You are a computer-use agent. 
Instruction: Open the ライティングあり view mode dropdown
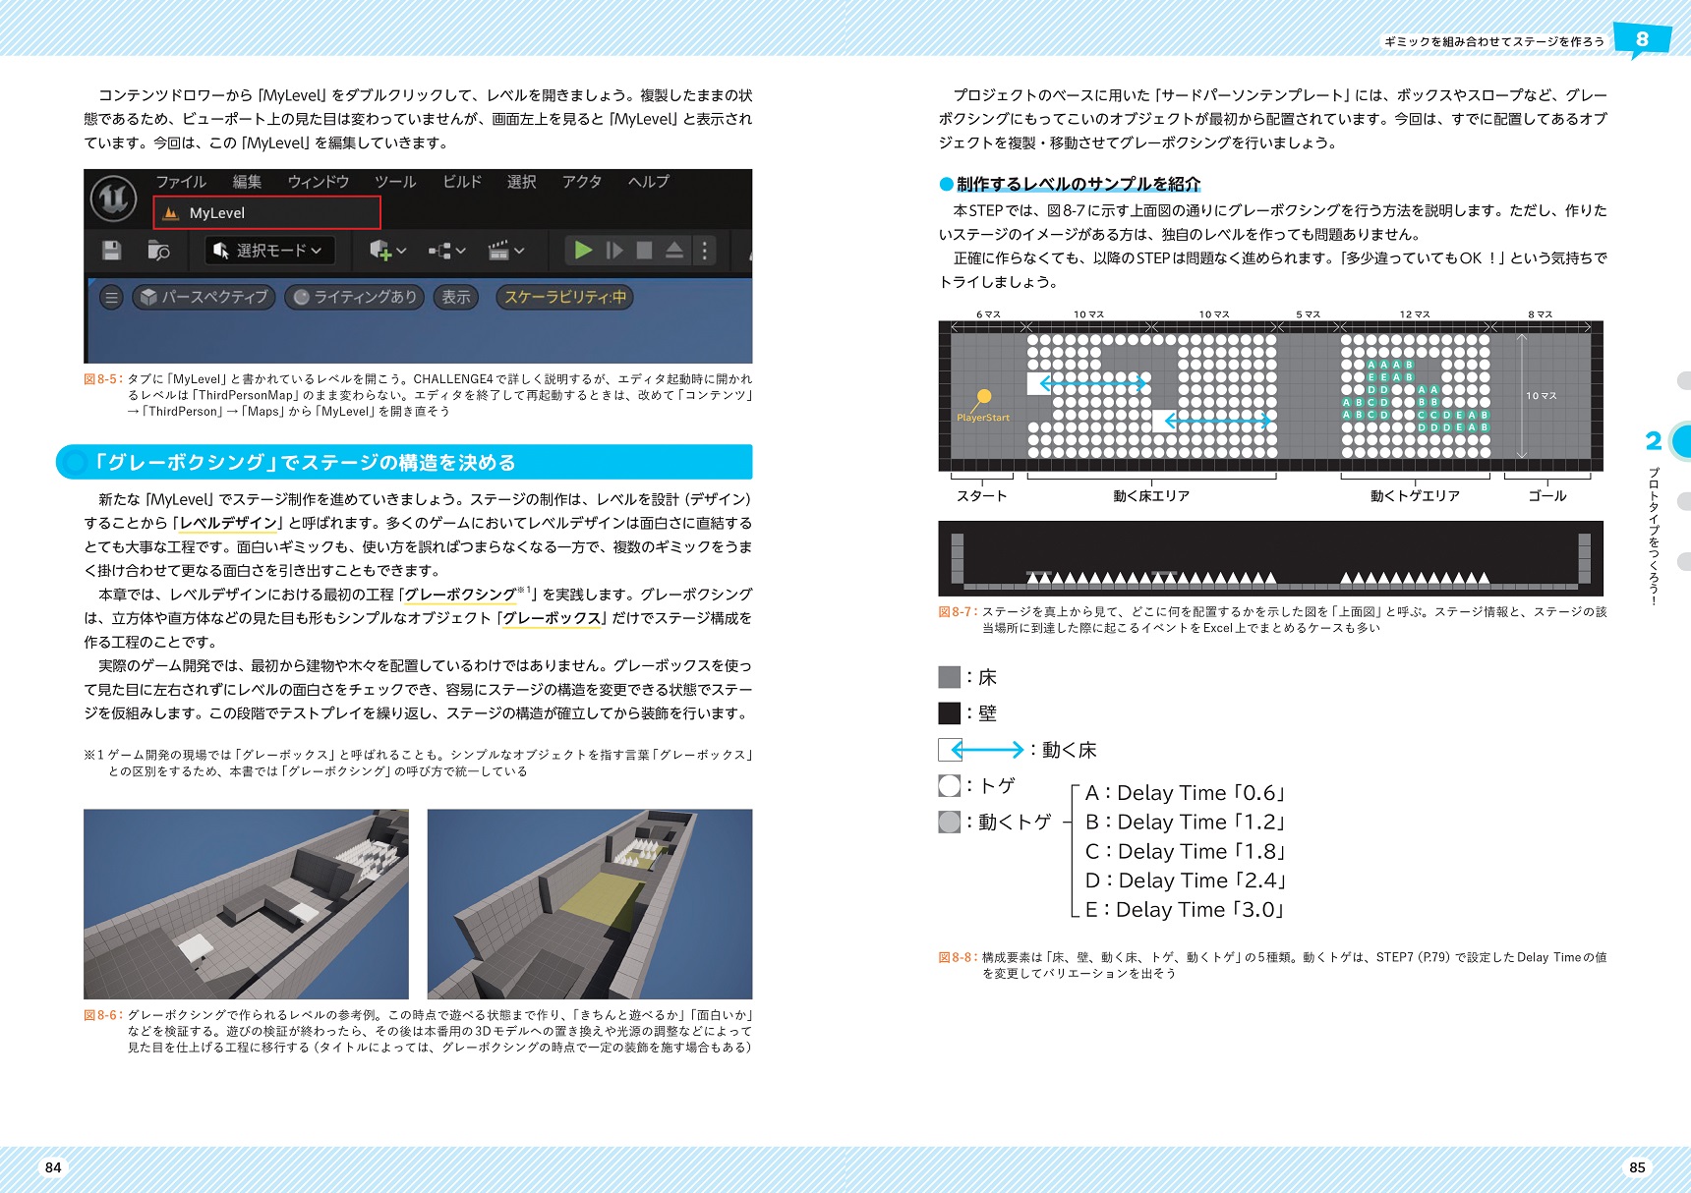(x=356, y=297)
